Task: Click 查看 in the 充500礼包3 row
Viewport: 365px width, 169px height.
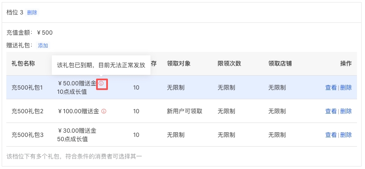Action: pos(331,135)
